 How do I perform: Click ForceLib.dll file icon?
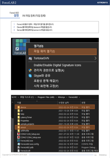tap(19, 151)
